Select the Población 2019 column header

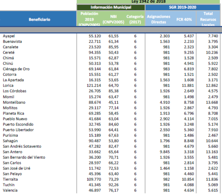pos(89,19)
